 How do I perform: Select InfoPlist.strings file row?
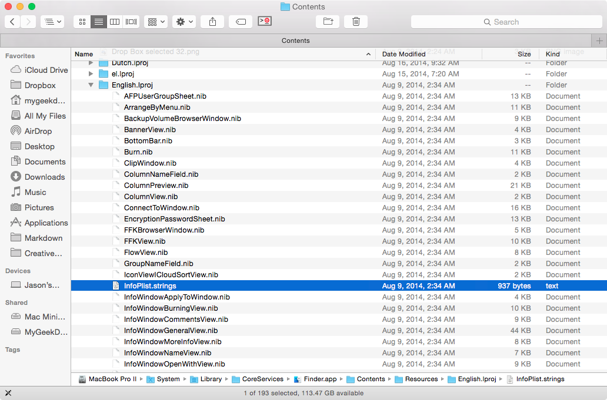click(339, 286)
